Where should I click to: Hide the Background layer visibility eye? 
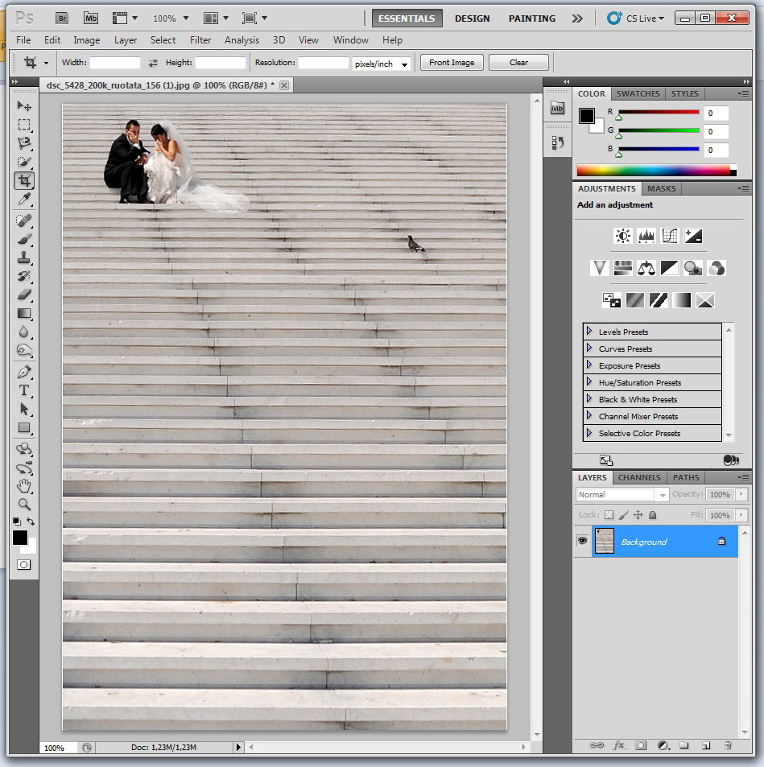pyautogui.click(x=582, y=542)
